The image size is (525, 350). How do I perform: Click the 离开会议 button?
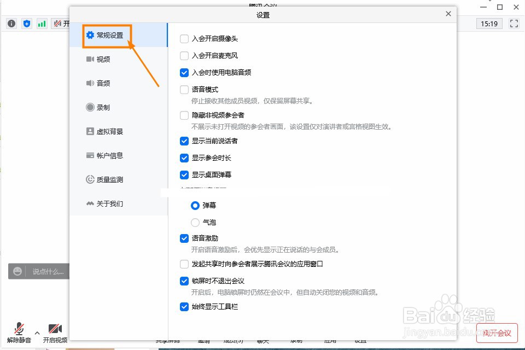coord(497,332)
